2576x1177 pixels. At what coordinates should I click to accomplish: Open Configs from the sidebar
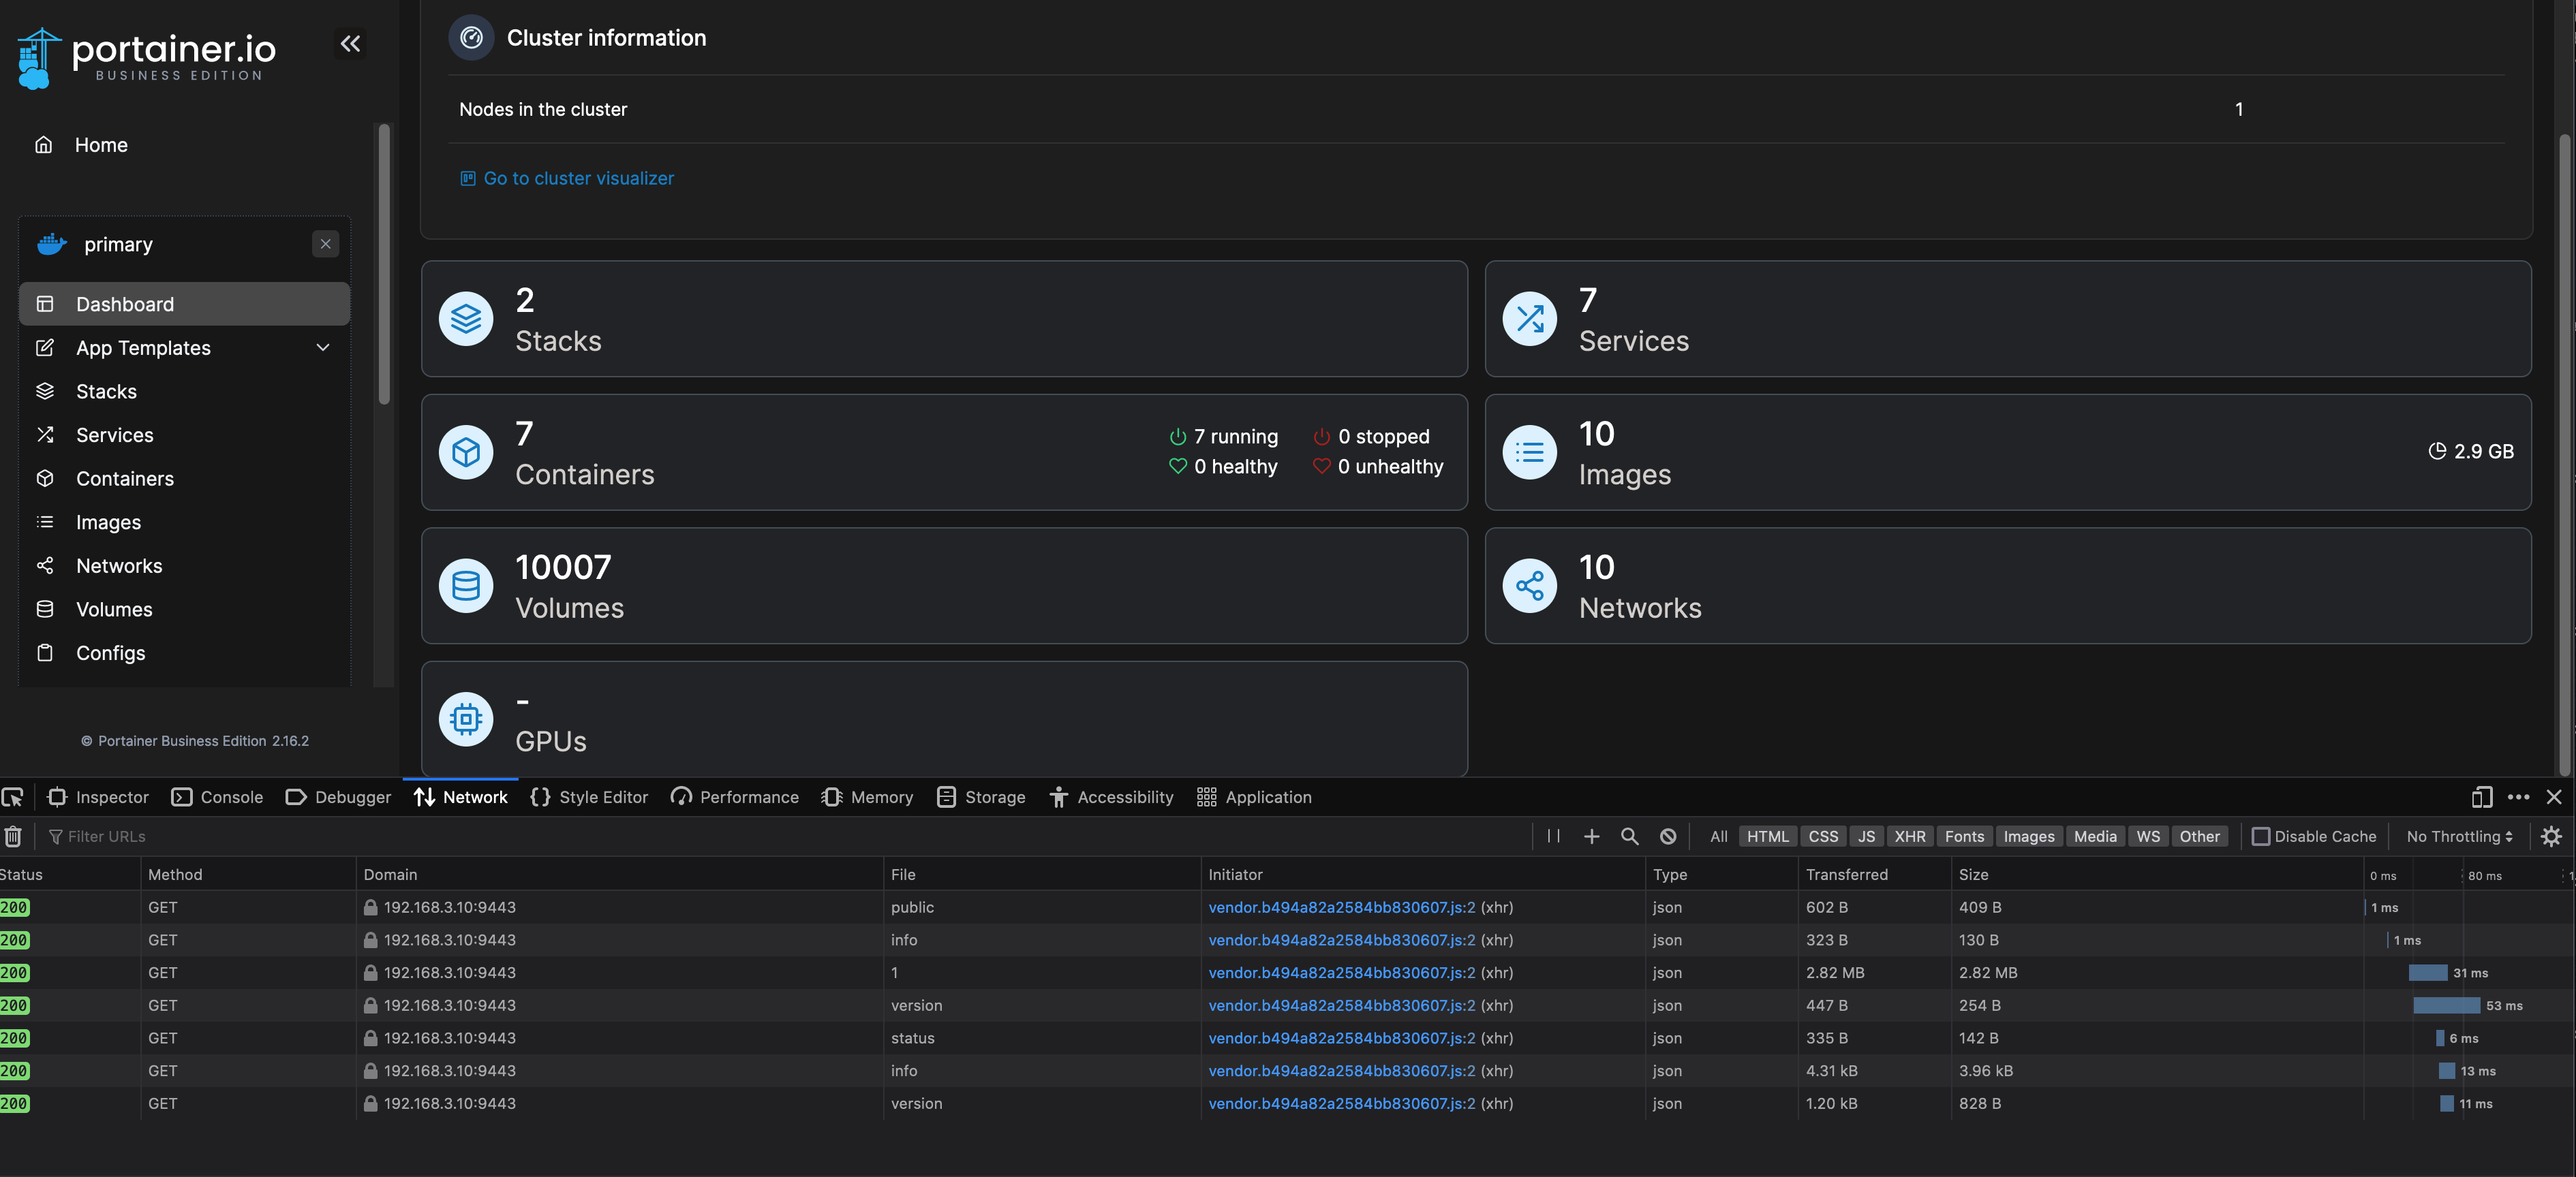click(185, 653)
